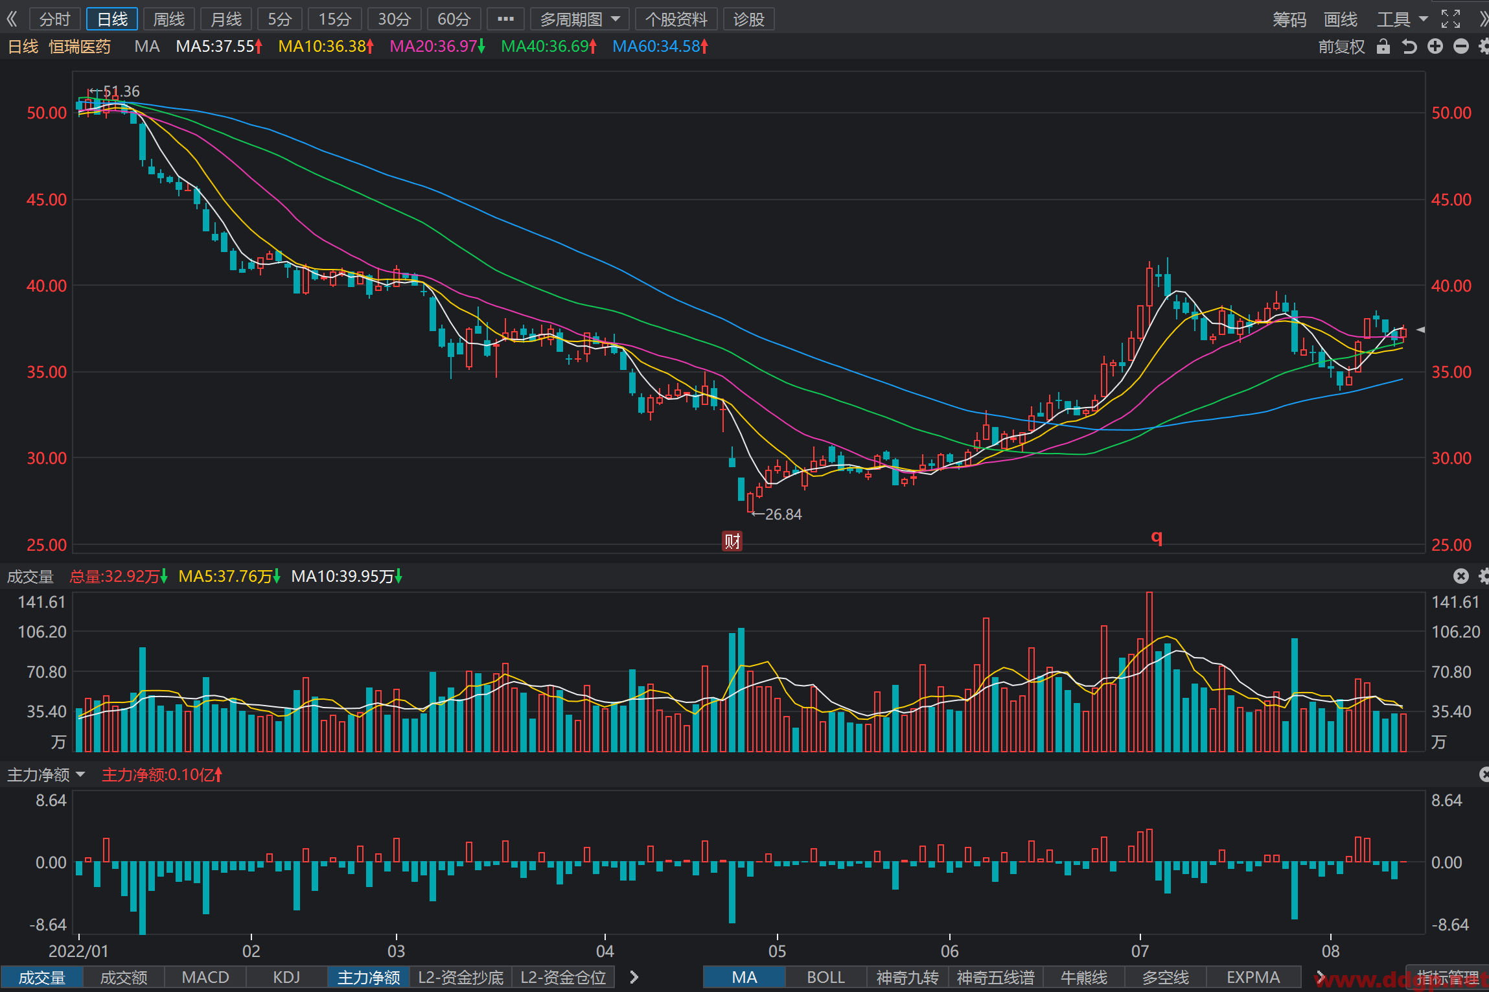The height and width of the screenshot is (992, 1489).
Task: Collapse the panel with left double-chevron
Action: click(12, 19)
